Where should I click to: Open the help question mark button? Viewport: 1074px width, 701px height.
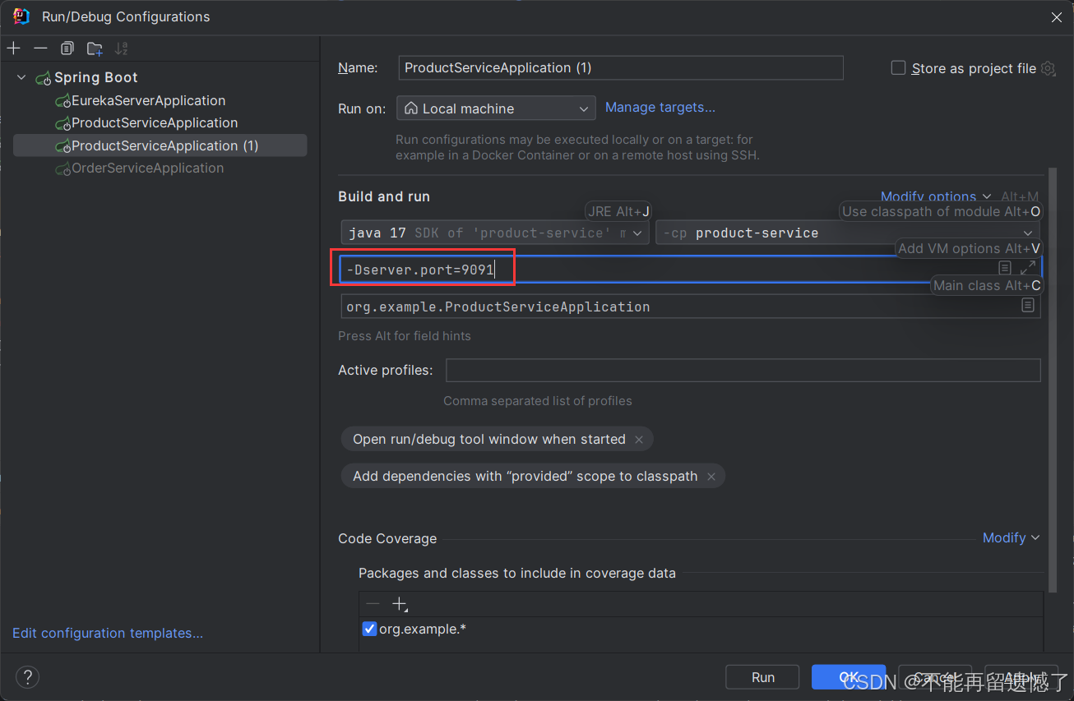27,677
